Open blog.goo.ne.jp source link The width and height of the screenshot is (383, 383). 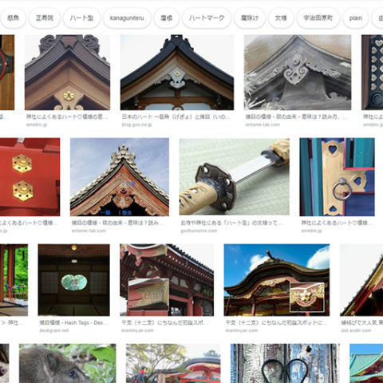click(x=136, y=124)
